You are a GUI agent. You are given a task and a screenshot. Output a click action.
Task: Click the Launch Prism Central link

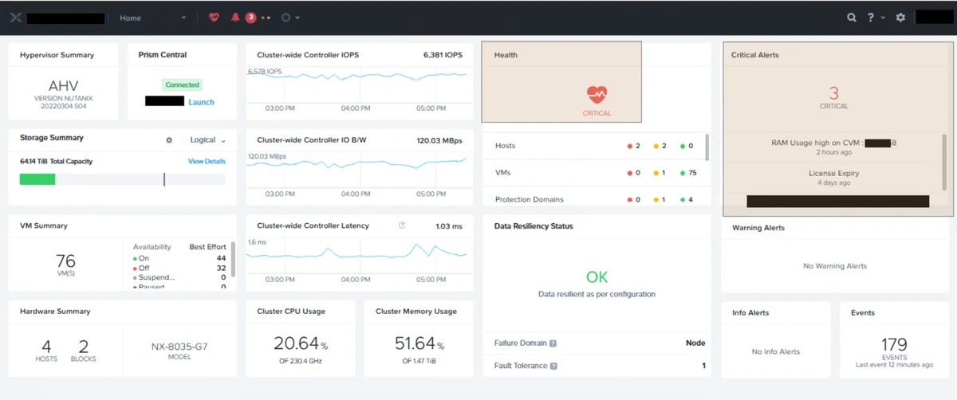coord(201,102)
